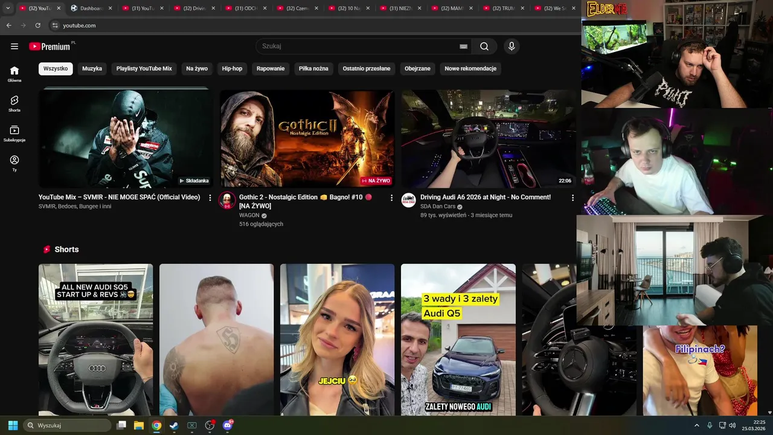Select the Hip-hop chip
Image resolution: width=773 pixels, height=435 pixels.
tap(232, 69)
